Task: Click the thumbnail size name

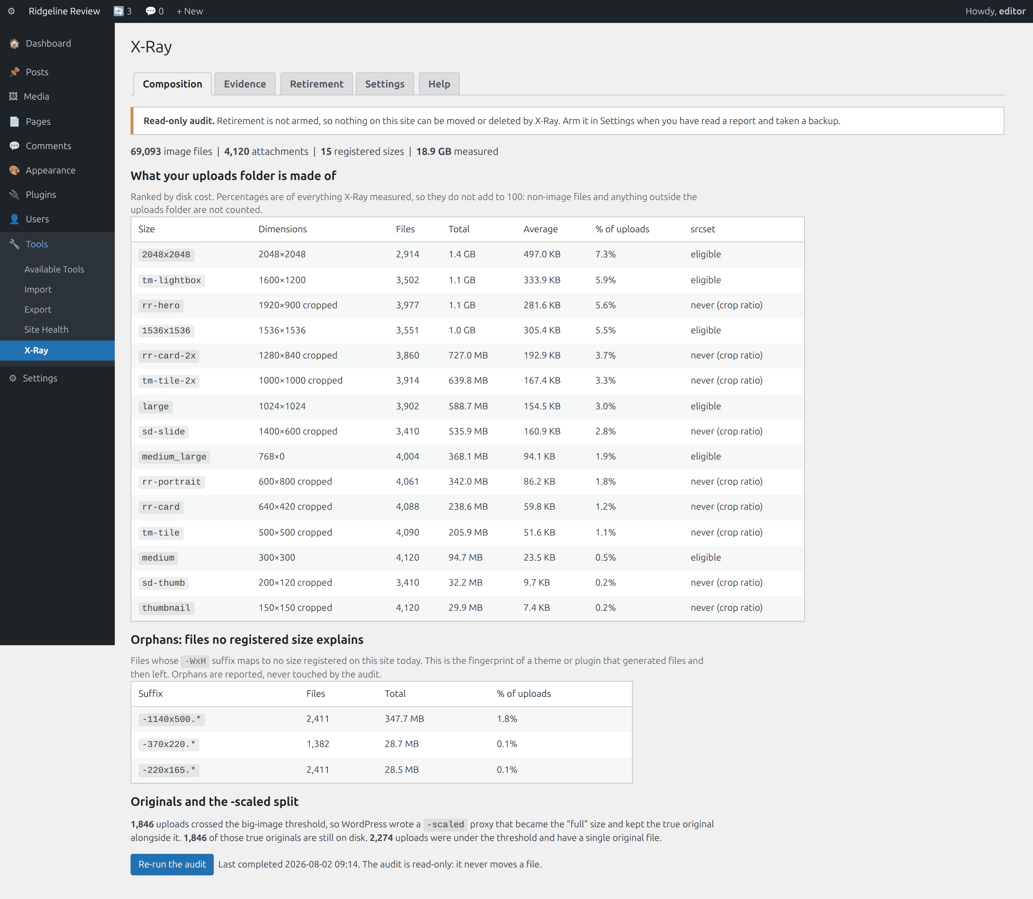Action: 166,608
